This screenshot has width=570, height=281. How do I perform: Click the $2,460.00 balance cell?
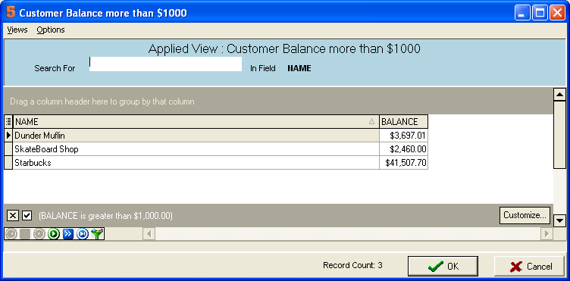coord(403,149)
